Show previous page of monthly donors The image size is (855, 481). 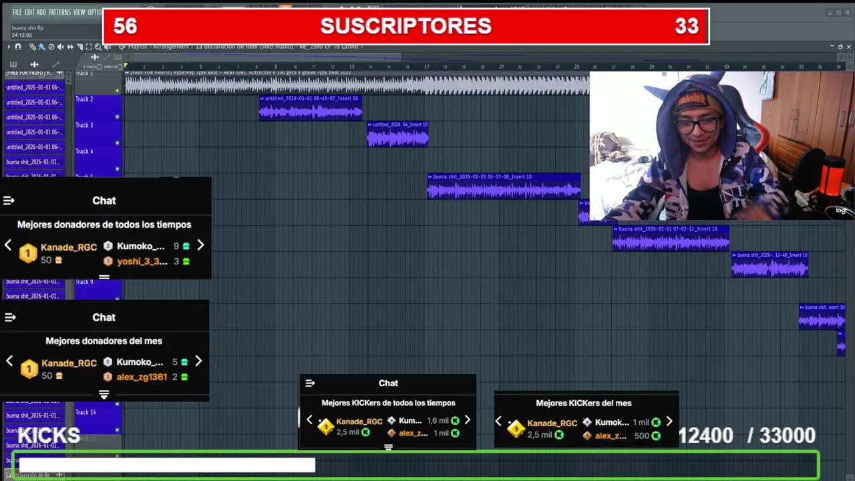pyautogui.click(x=9, y=361)
